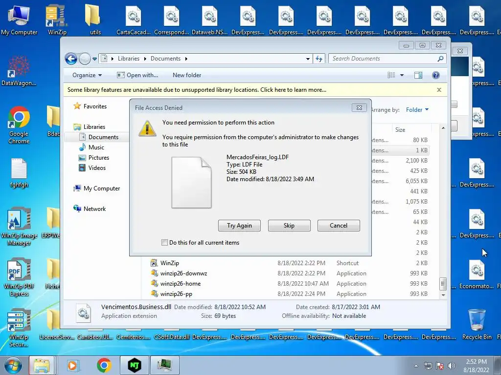This screenshot has height=375, width=501.
Task: Select WinZip PDF Express desktop icon
Action: click(x=19, y=277)
